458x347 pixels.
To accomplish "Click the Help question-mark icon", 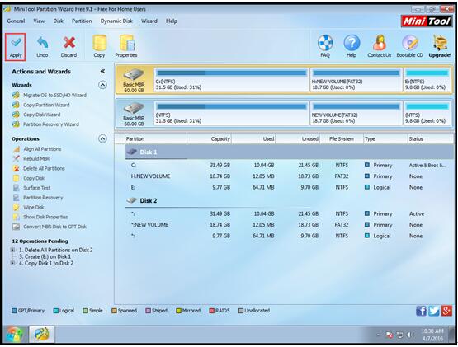I will (x=352, y=43).
